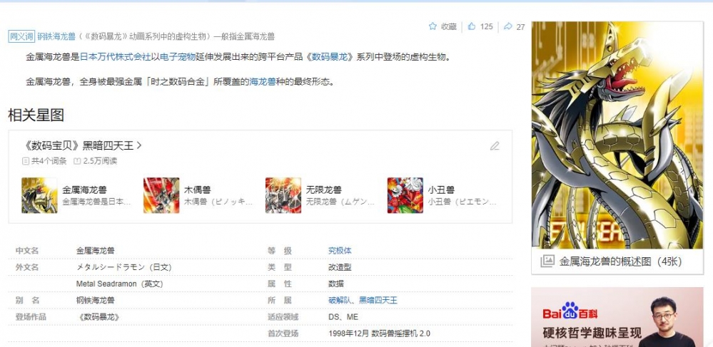Image resolution: width=713 pixels, height=347 pixels.
Task: Open the 钢铁海龙兽 synonym link
Action: coord(57,37)
